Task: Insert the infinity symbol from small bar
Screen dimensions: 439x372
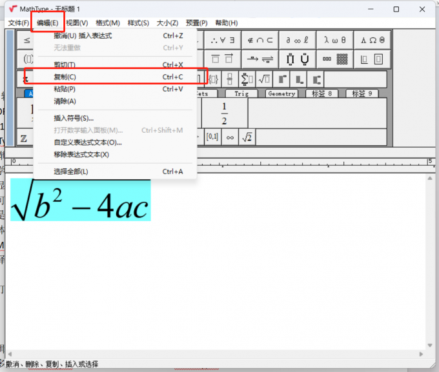Action: click(x=230, y=137)
